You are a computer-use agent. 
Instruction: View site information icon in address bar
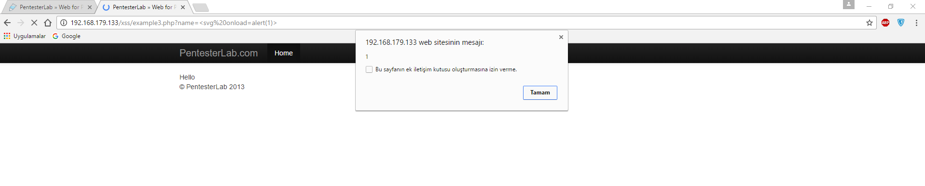tap(64, 23)
